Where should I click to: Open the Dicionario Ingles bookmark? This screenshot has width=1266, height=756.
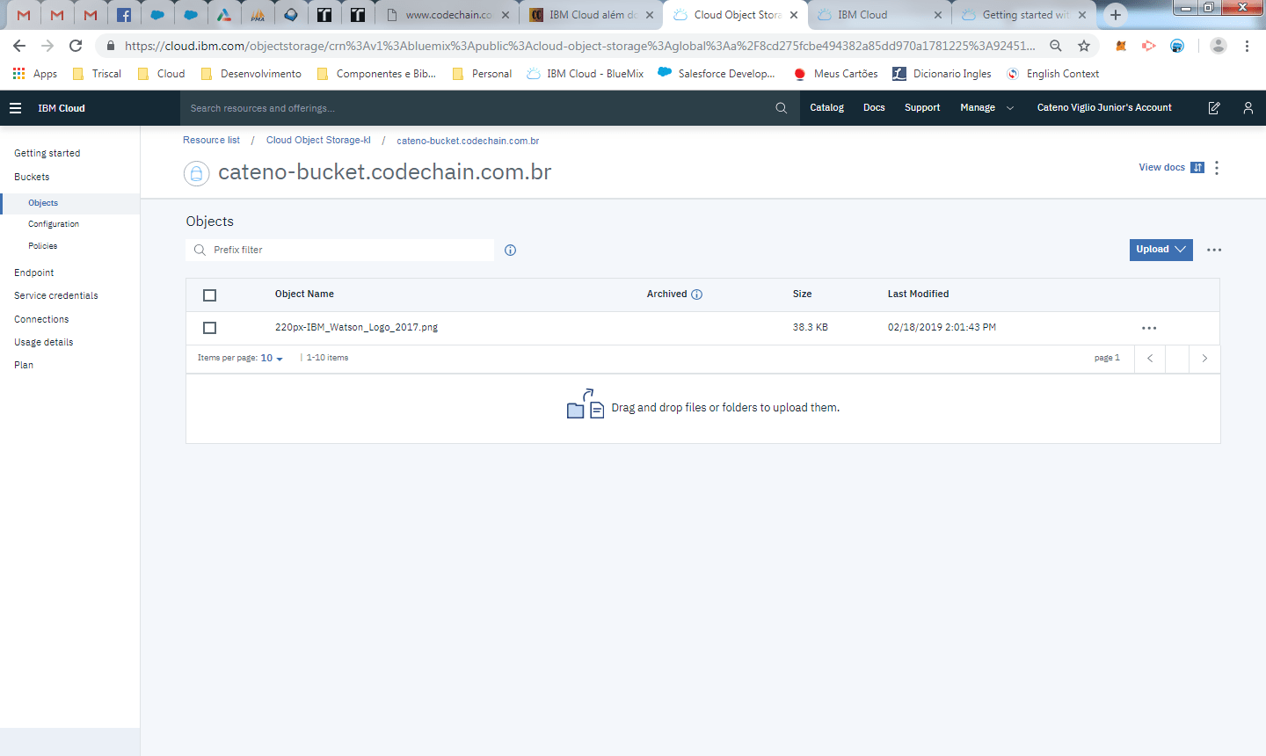[942, 74]
